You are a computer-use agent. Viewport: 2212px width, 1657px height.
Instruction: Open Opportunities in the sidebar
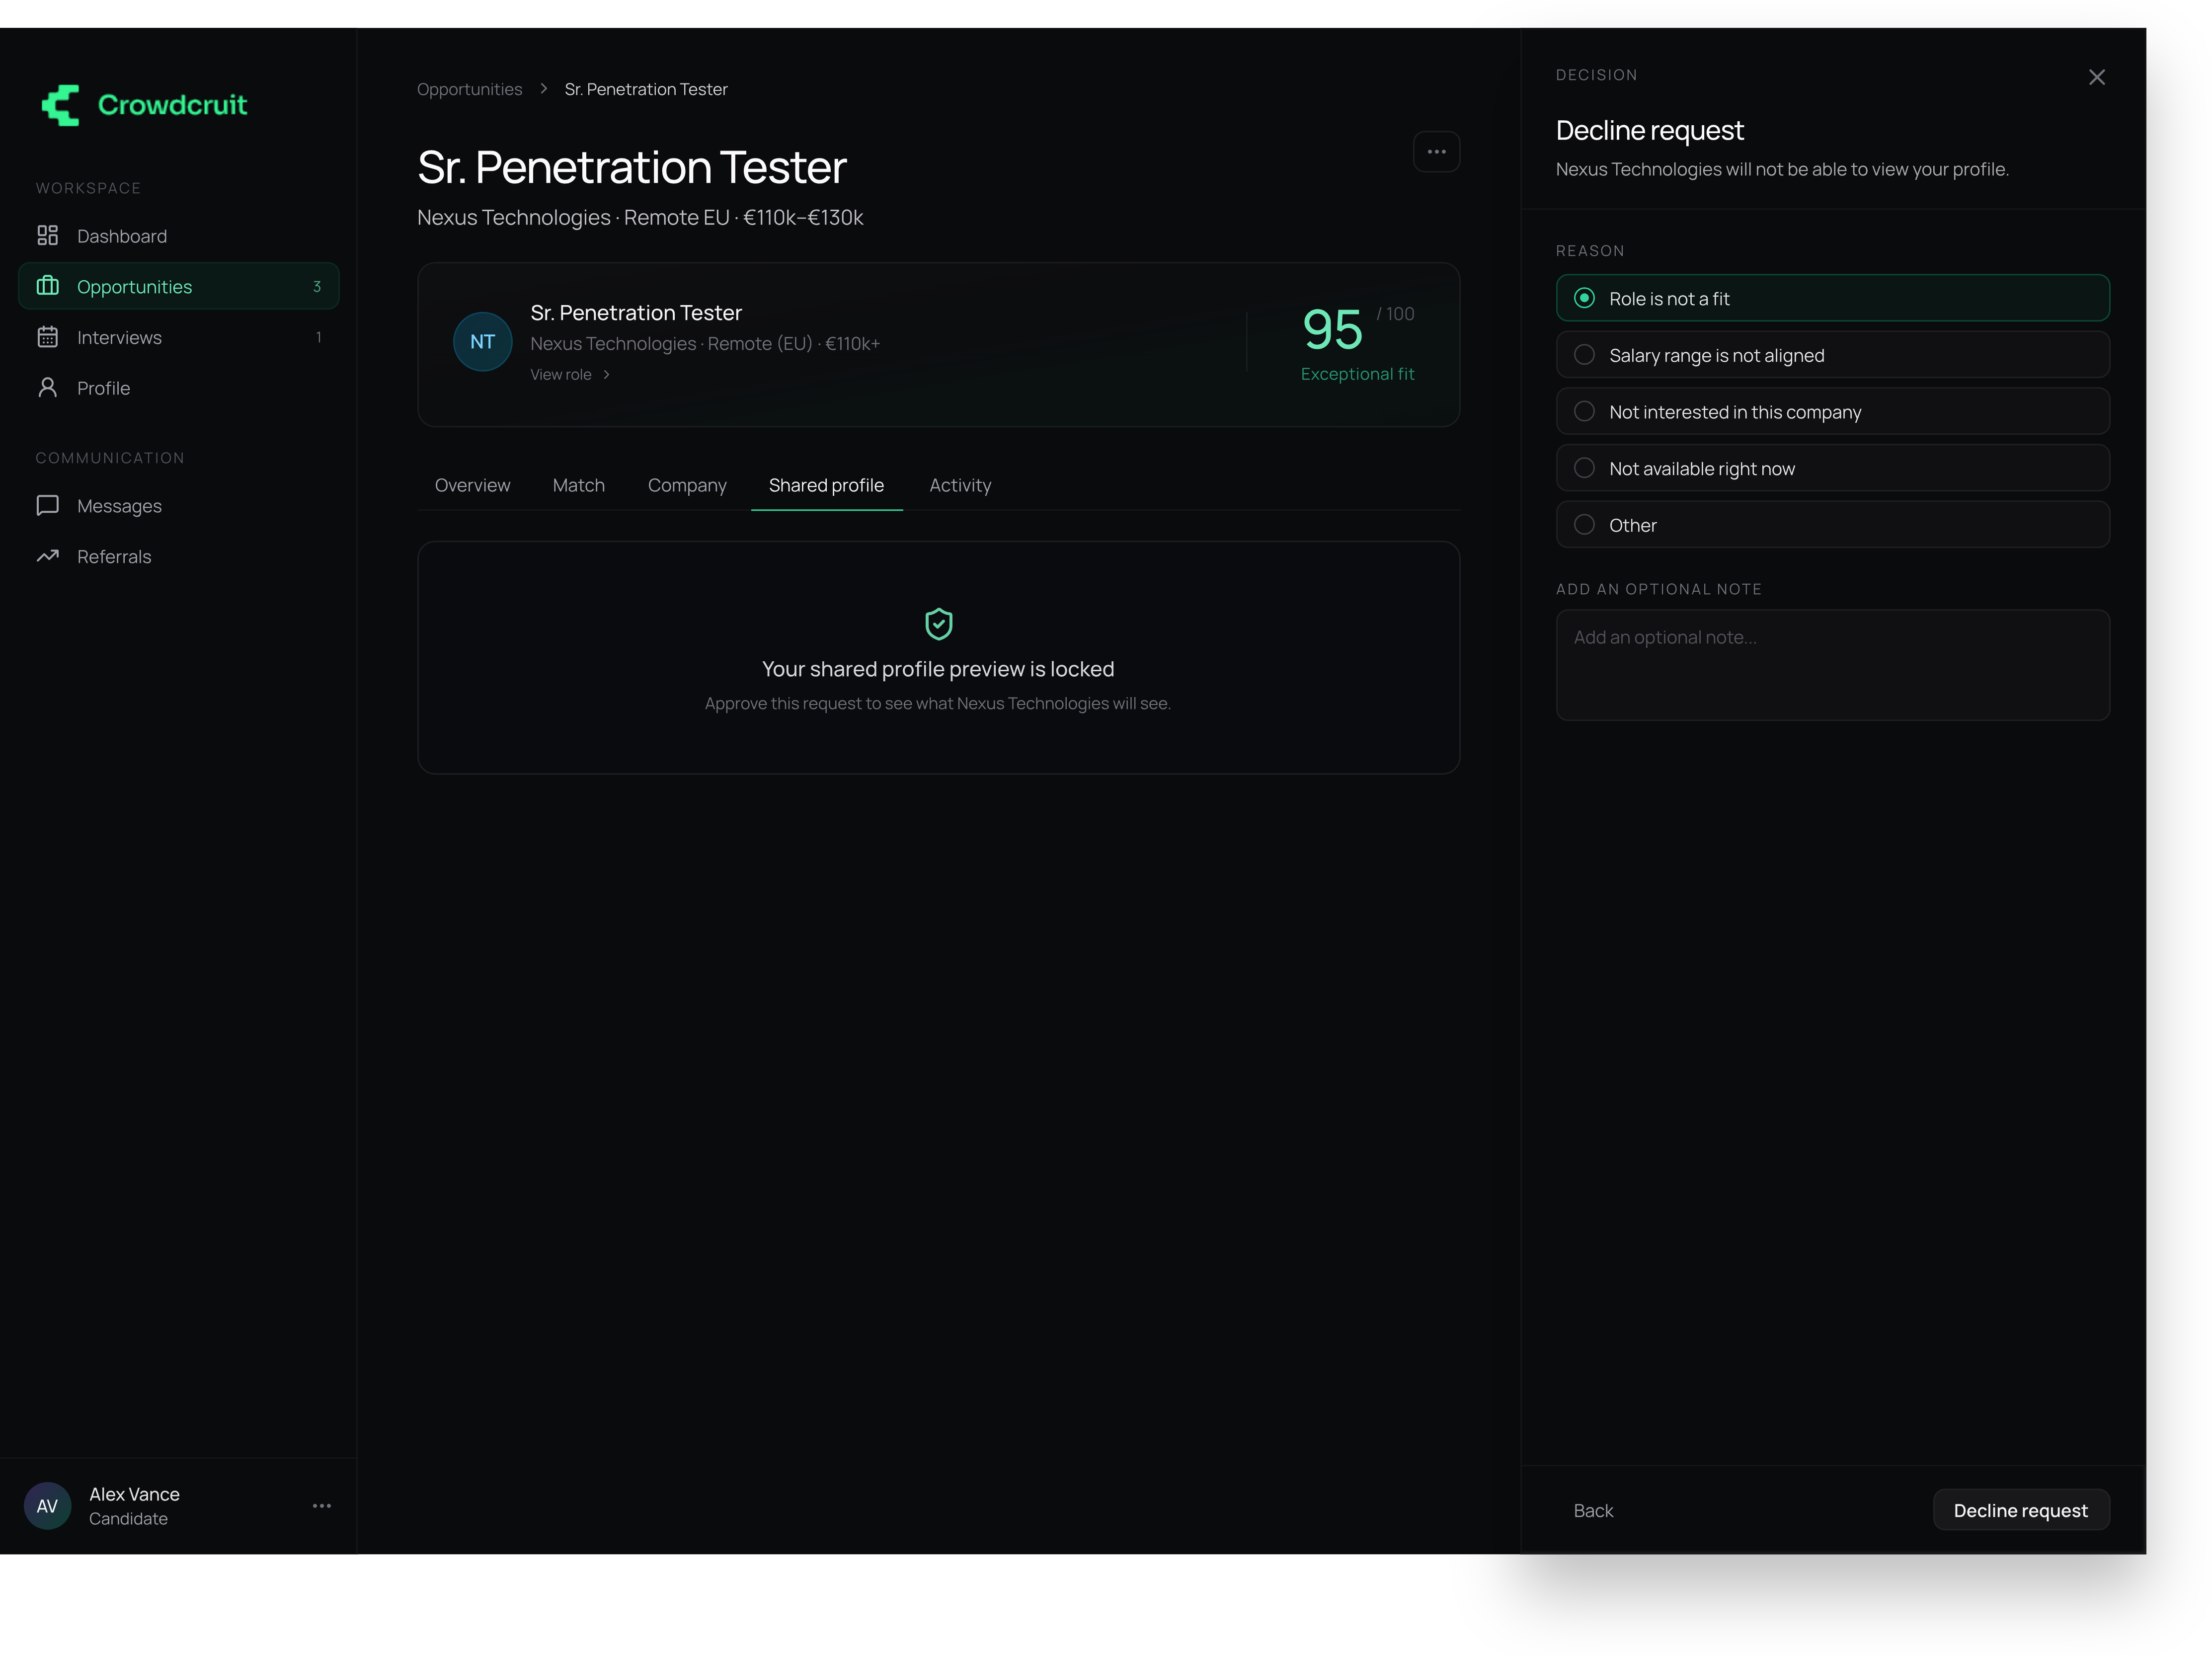point(178,286)
